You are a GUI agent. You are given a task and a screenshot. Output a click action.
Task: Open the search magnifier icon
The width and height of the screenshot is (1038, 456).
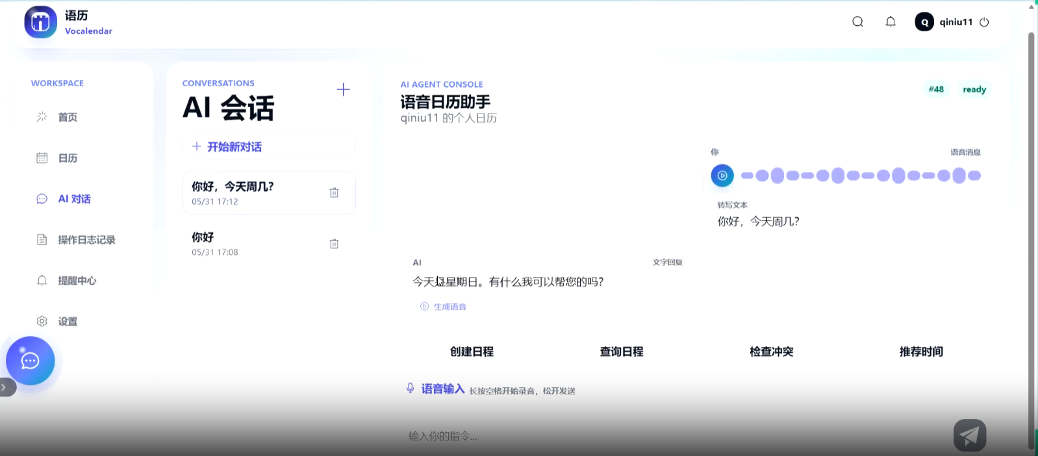857,21
